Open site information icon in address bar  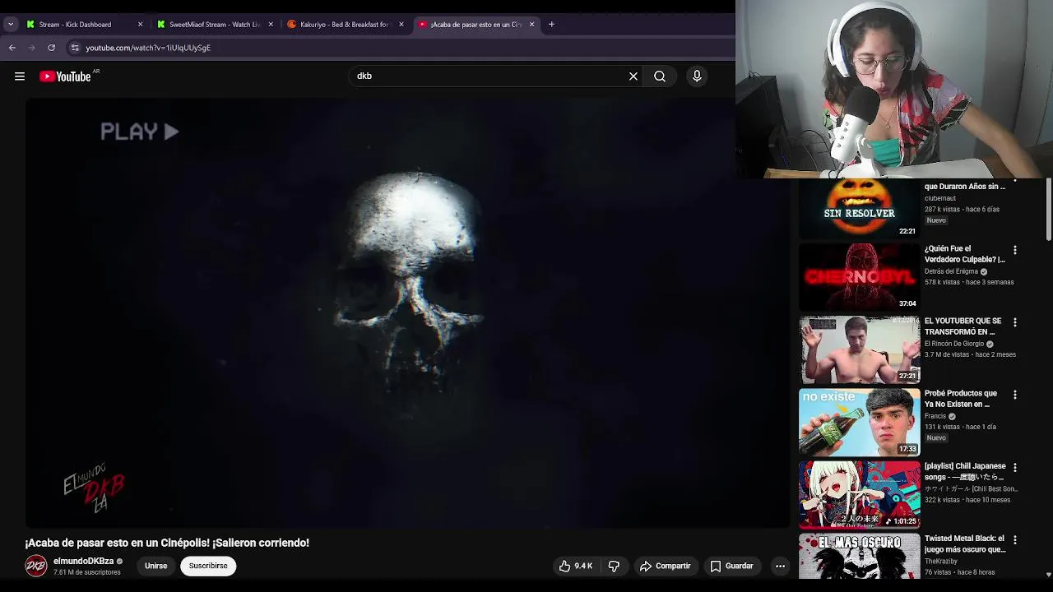[75, 48]
